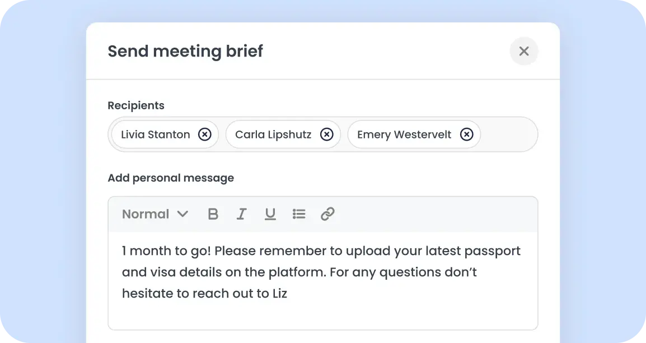Screen dimensions: 646x343
Task: Close the Send meeting brief dialog
Action: [524, 51]
